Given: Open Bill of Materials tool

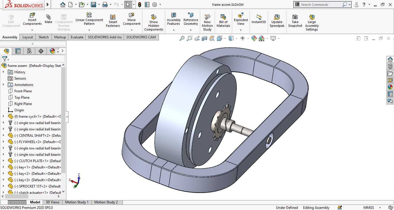Looking at the screenshot, I should coord(223,21).
